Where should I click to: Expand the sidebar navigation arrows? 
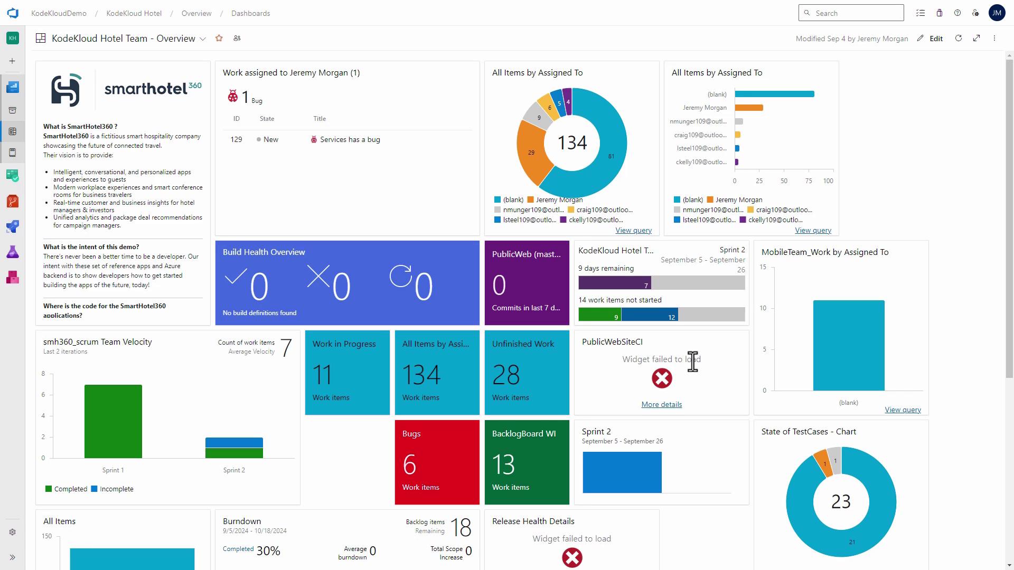pos(13,557)
